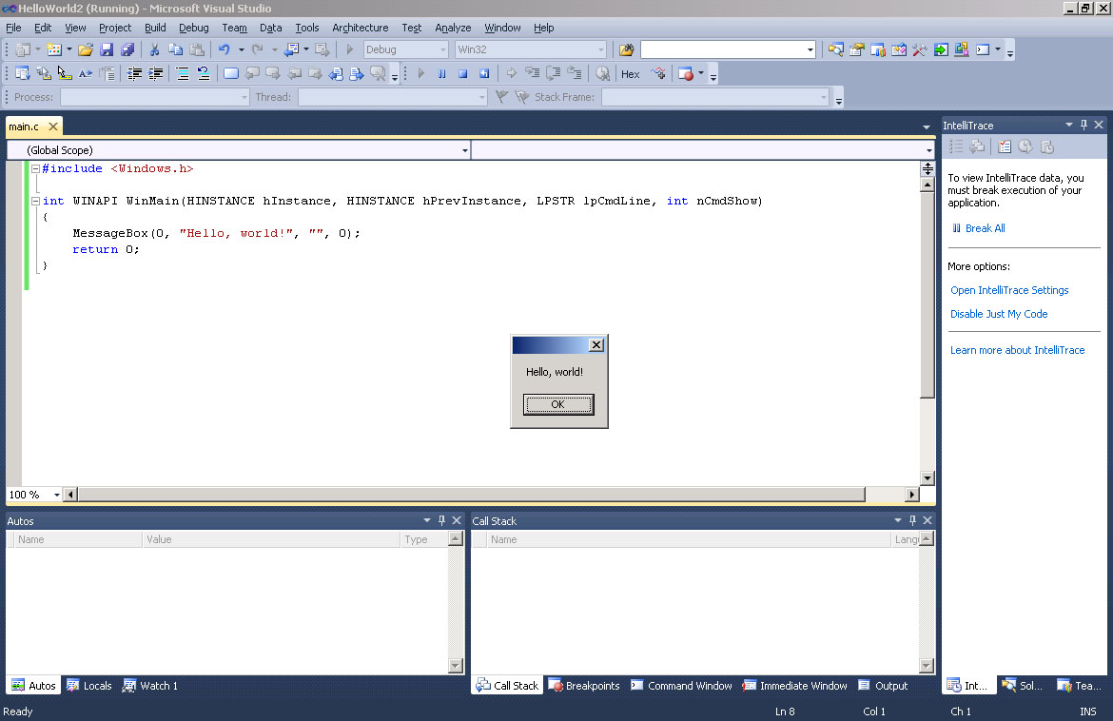
Task: Click the Type column header in Autos
Action: pyautogui.click(x=424, y=539)
